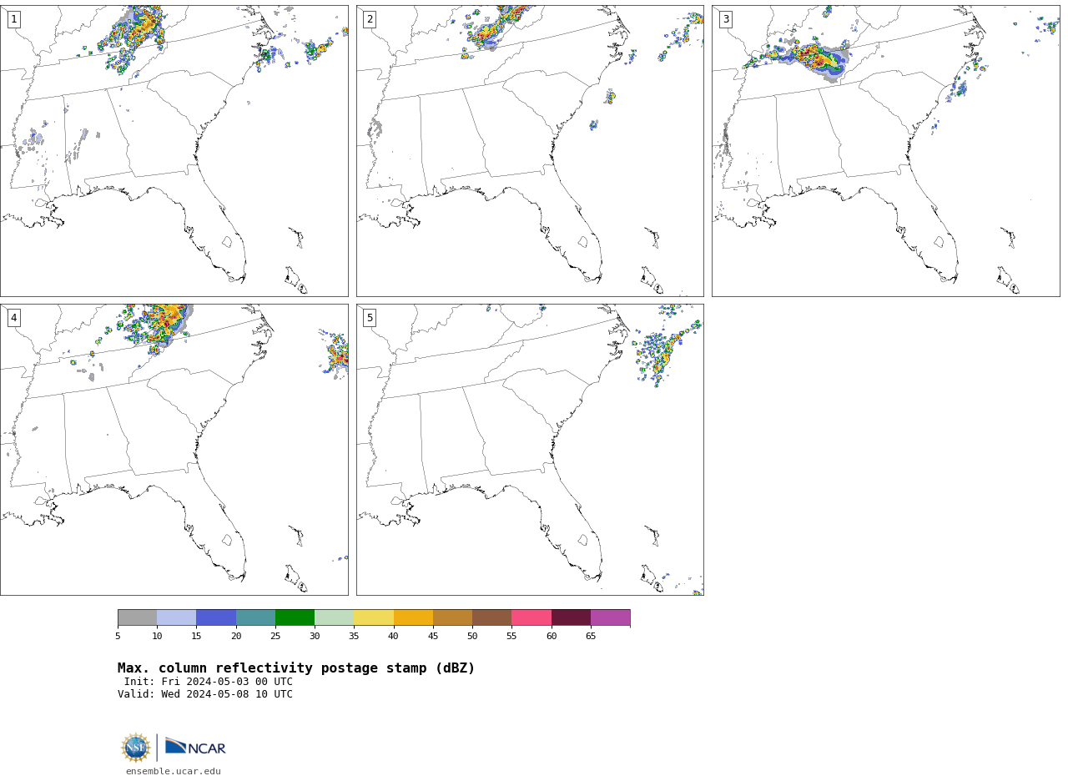This screenshot has height=781, width=1068.
Task: Click the pale green 30-35 dBZ swatch
Action: click(335, 617)
